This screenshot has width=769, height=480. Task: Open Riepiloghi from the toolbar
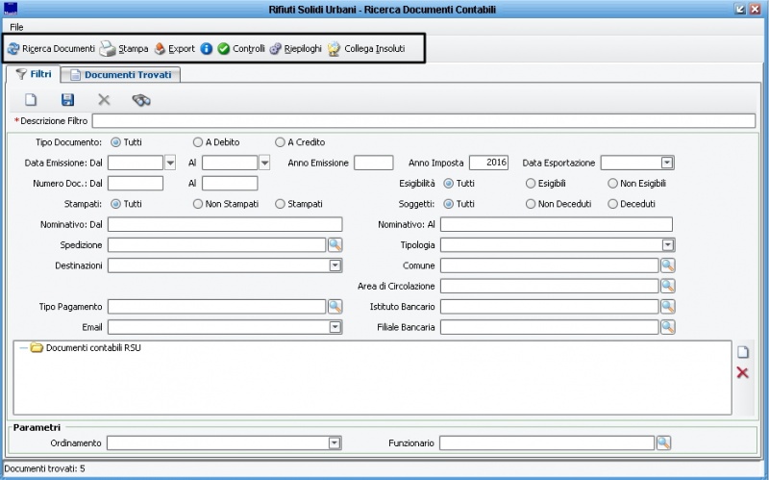point(295,48)
